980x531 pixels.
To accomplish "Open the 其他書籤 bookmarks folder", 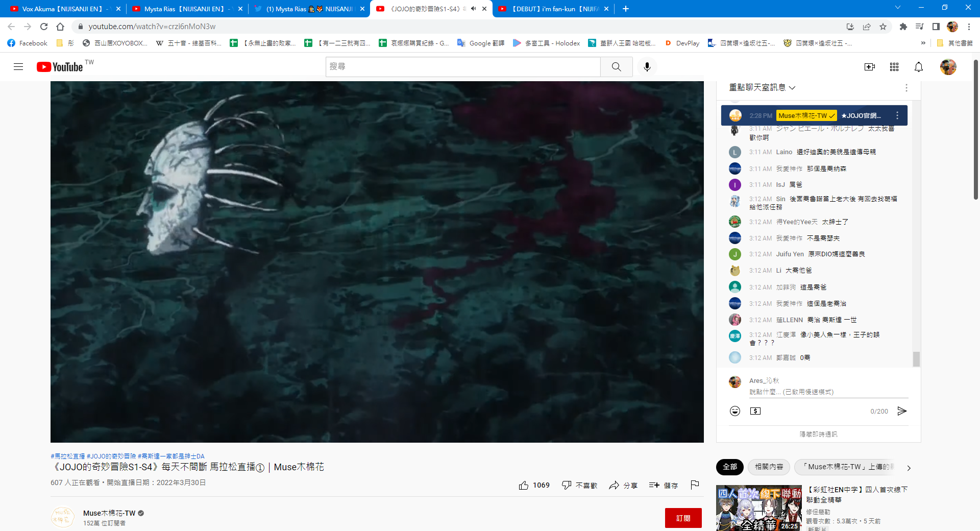I will (955, 43).
